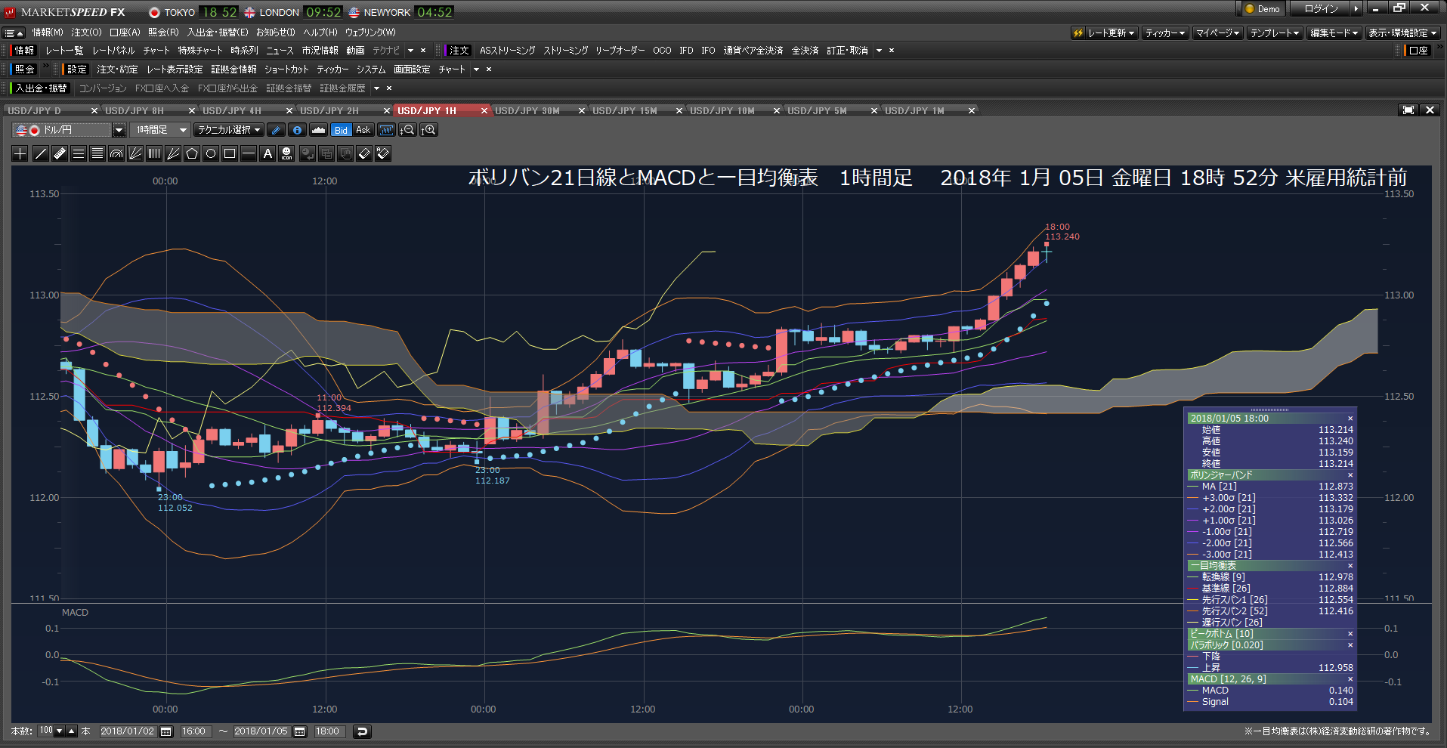Click the コンバージョン toolbar button
Viewport: 1447px width, 748px height.
coord(103,88)
